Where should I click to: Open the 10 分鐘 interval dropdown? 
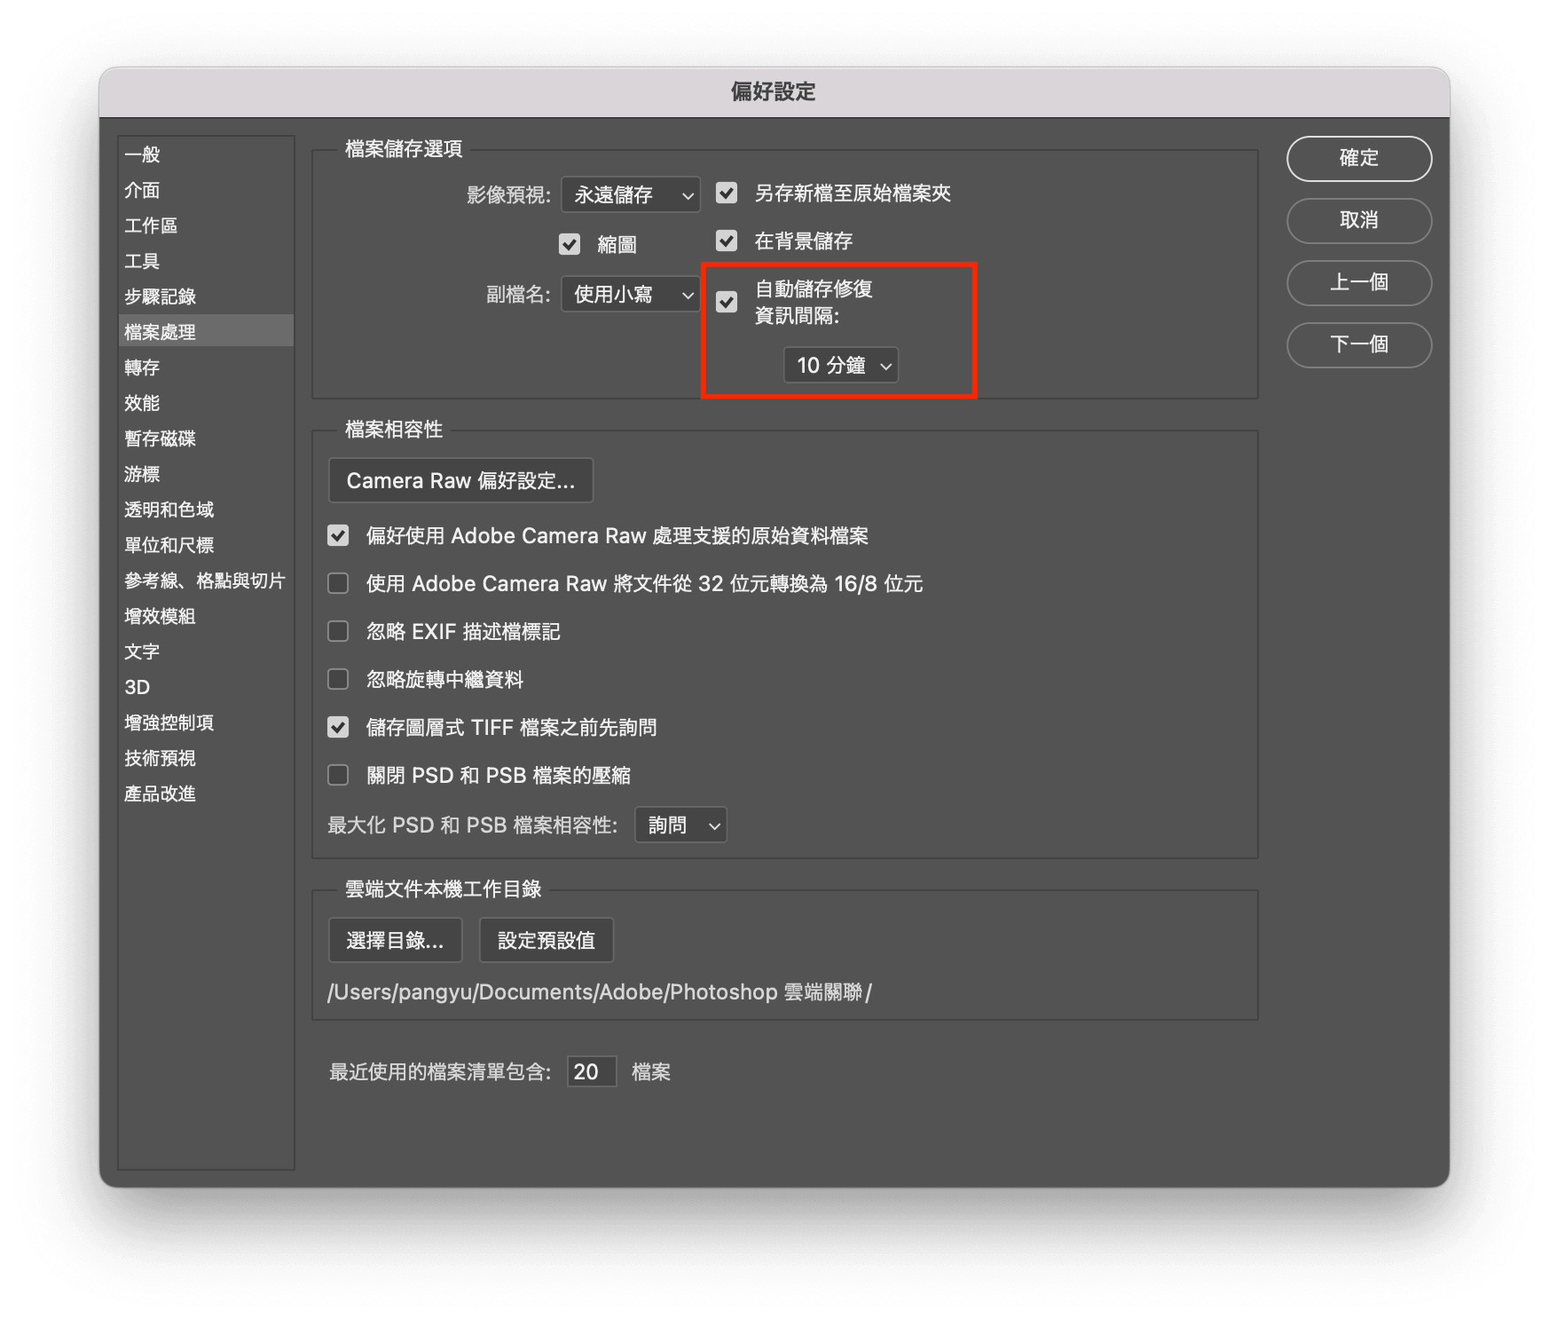[841, 365]
